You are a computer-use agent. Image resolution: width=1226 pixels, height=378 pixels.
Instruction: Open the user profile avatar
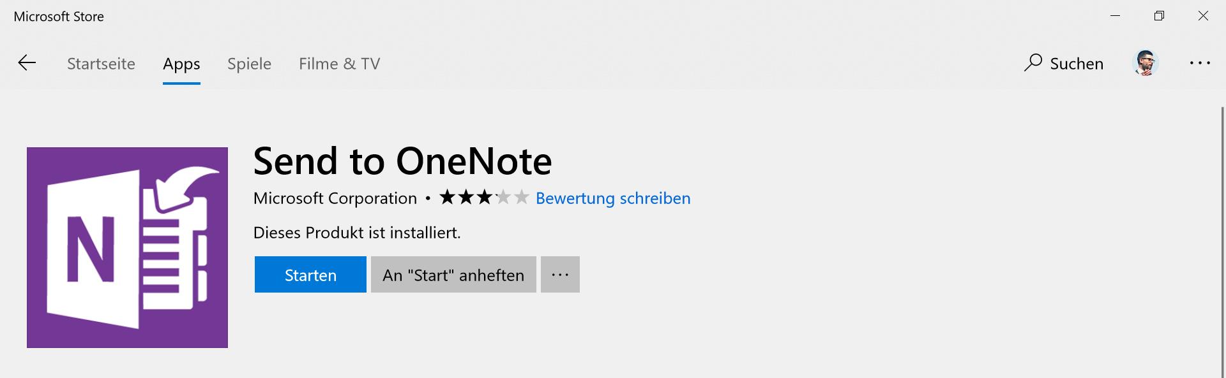point(1145,63)
